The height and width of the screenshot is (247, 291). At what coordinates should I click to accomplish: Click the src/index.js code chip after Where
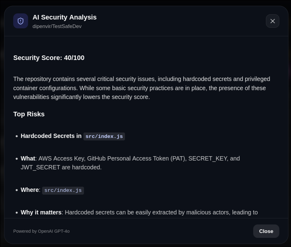pos(63,191)
